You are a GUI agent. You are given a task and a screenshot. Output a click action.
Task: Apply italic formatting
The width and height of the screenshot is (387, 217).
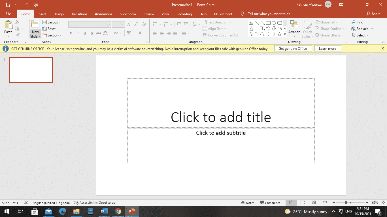[x=78, y=33]
